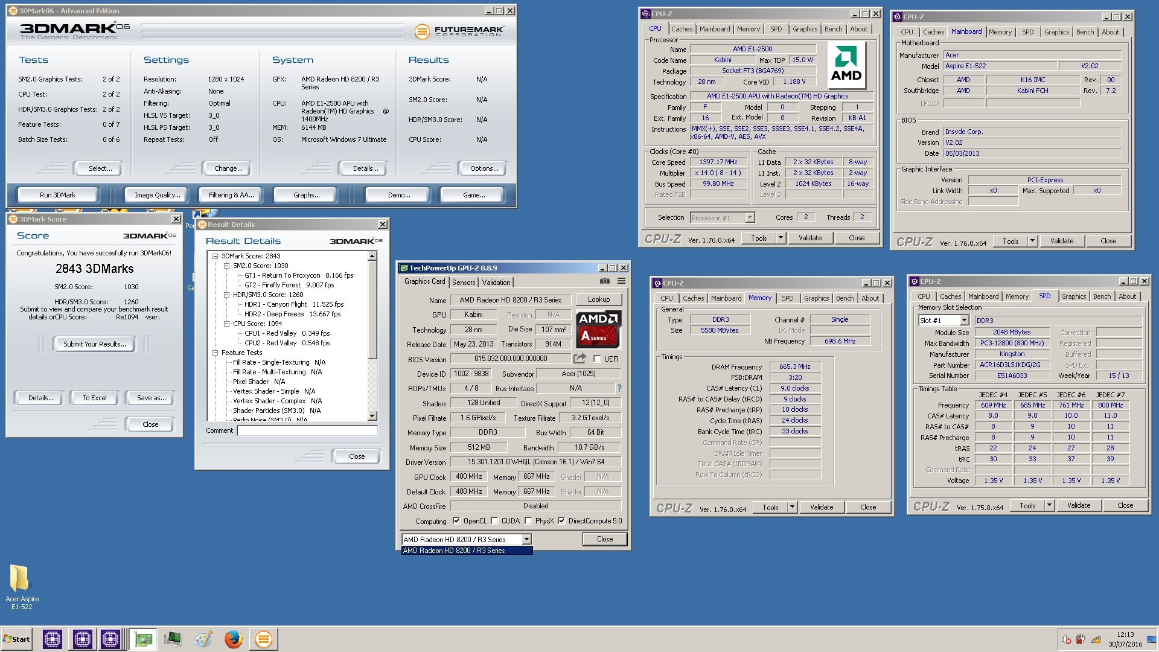Open Tools dropdown arrow in CPU-Z Memory window
Screen dimensions: 1159x652
coord(792,507)
